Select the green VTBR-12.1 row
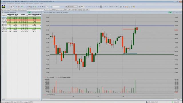This screenshot has height=103, width=183. [21, 28]
